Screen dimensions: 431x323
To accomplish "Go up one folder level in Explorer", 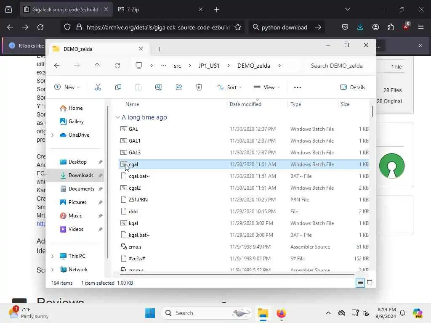I will (97, 66).
